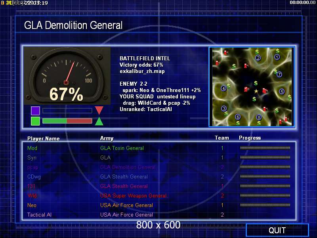
Task: Click the 'ENEMY 2-2' line
Action: (x=134, y=84)
